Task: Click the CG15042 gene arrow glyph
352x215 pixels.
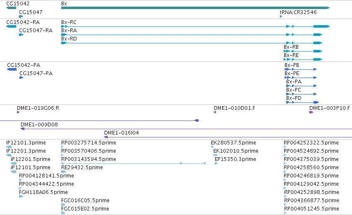Action: tap(11, 8)
